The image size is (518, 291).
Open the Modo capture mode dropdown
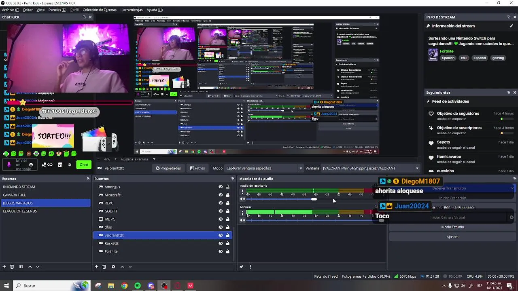(x=264, y=168)
